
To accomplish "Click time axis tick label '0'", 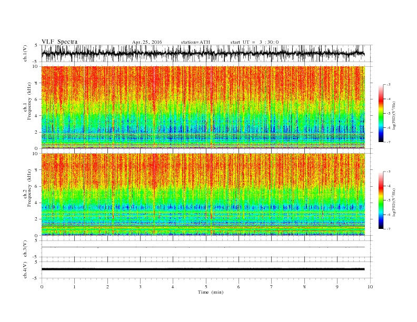I will click(x=42, y=287).
